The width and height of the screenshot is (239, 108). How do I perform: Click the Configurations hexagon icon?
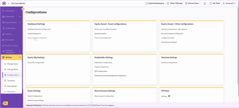click(5, 75)
